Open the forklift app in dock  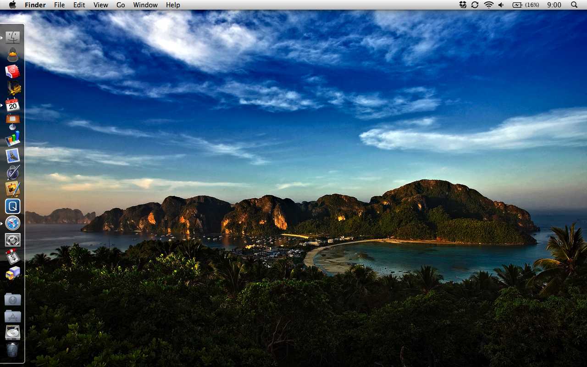pos(13,88)
